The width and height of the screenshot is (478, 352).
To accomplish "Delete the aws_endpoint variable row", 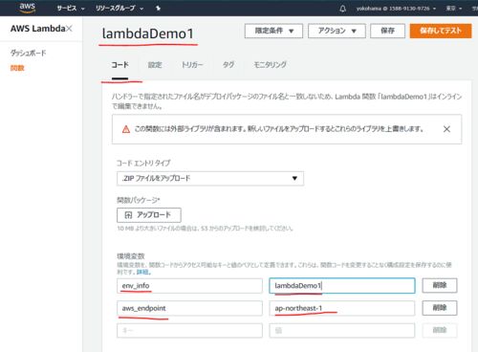I will (x=440, y=308).
